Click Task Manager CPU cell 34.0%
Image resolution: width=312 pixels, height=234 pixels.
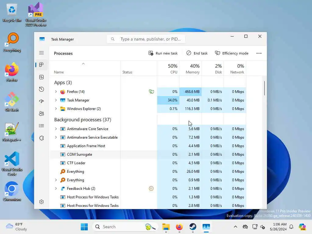pos(168,100)
